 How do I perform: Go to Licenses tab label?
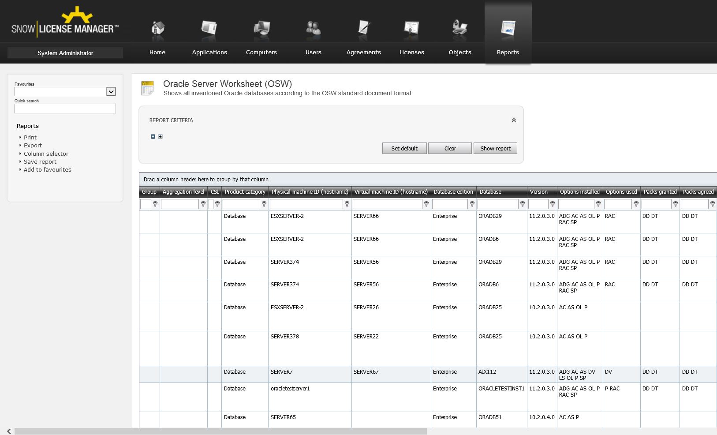pyautogui.click(x=412, y=52)
